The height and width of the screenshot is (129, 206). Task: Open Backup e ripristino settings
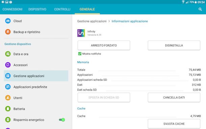click(36, 32)
